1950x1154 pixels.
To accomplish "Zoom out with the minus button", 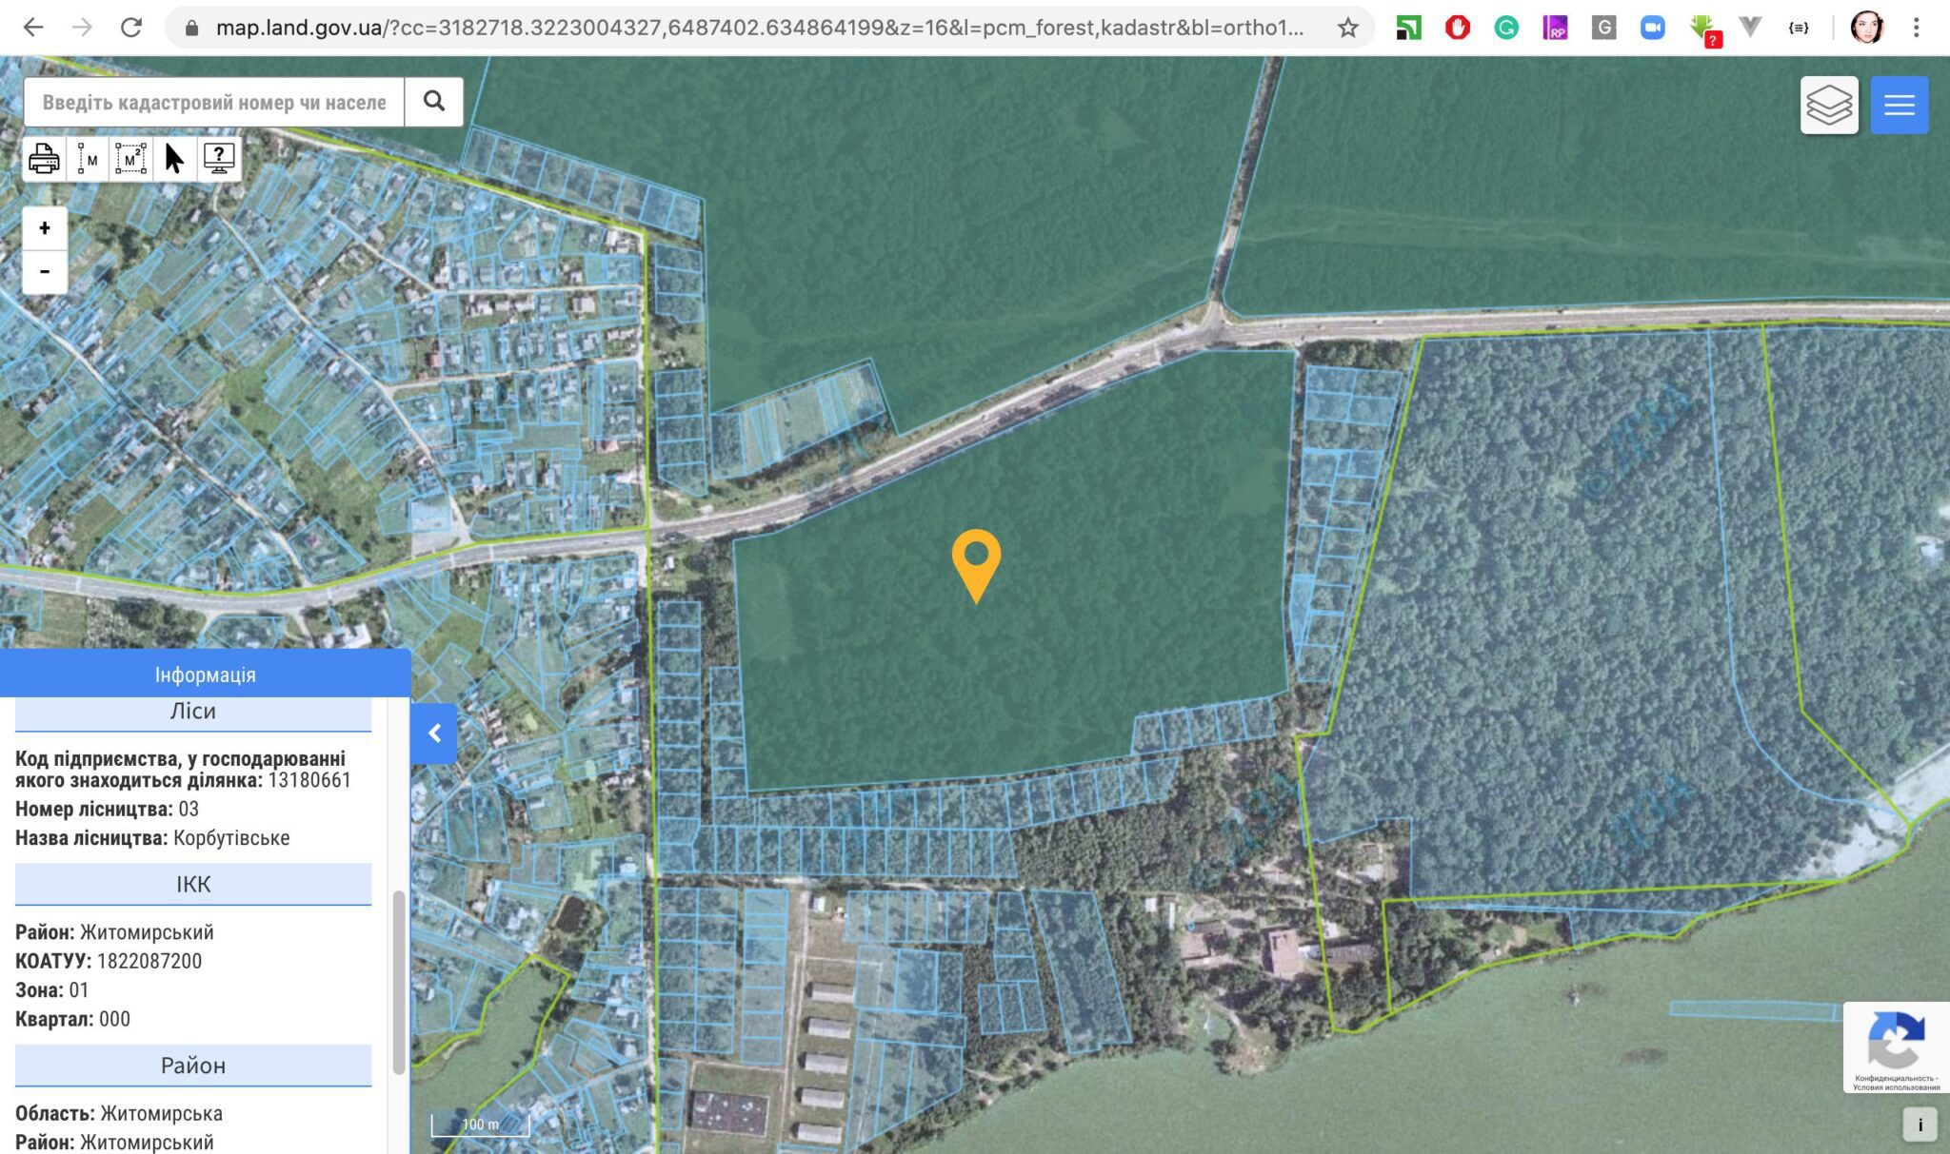I will [x=45, y=272].
